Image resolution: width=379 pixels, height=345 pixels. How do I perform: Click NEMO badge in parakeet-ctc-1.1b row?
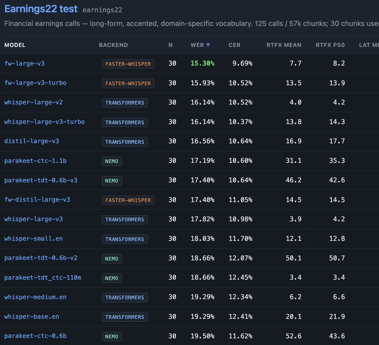pos(112,161)
